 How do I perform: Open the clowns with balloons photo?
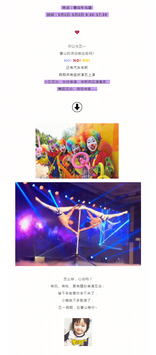[77, 151]
